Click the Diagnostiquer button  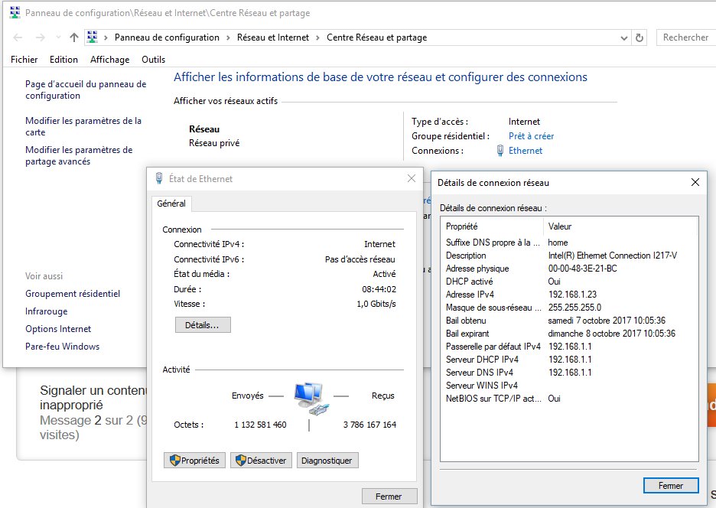point(327,461)
